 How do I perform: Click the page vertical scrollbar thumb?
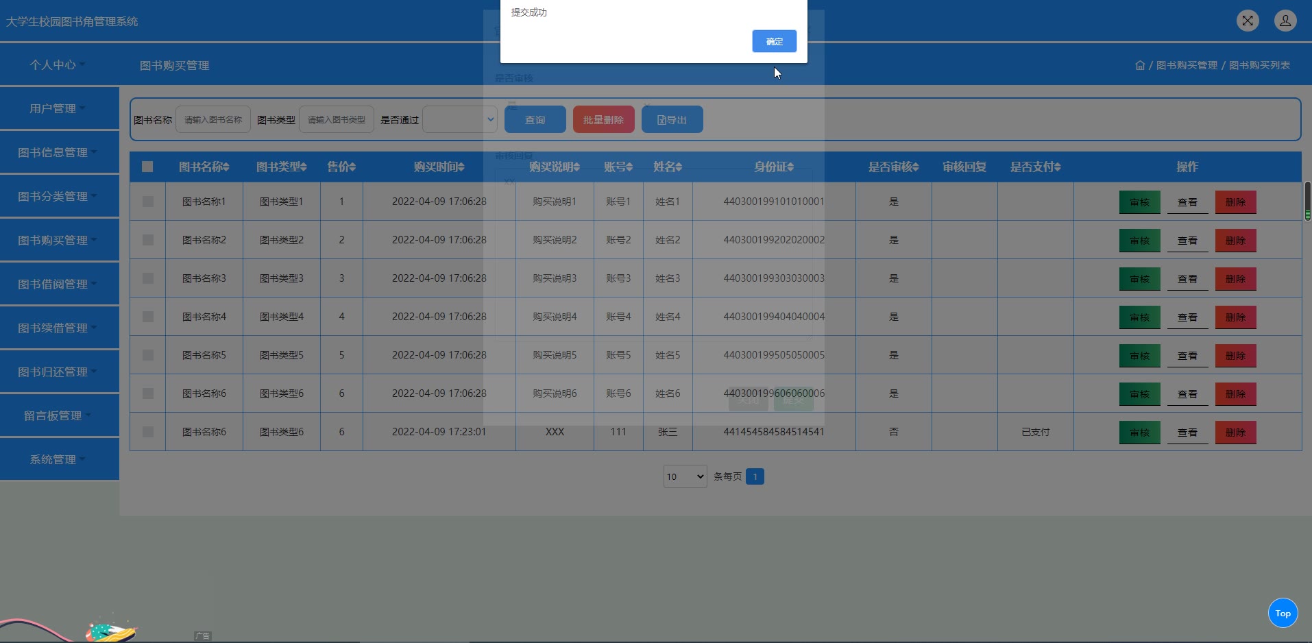pyautogui.click(x=1308, y=201)
